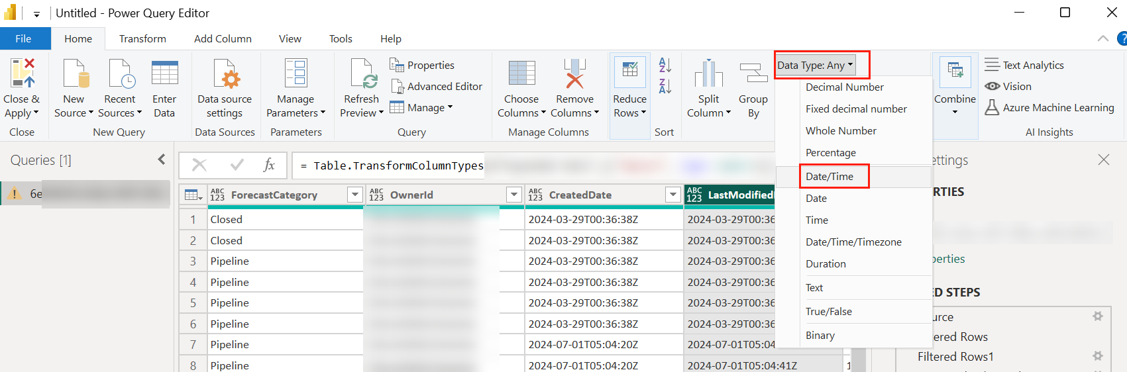This screenshot has width=1127, height=372.
Task: Open the Help tab
Action: coord(391,38)
